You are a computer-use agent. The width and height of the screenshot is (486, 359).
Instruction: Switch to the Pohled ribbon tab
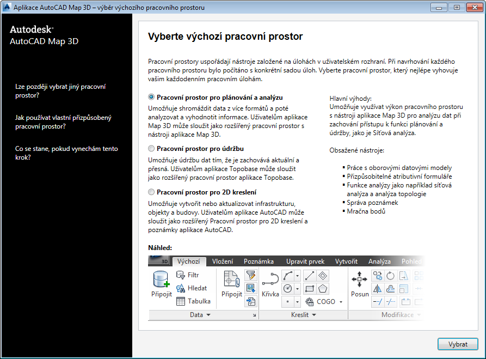[x=411, y=261]
